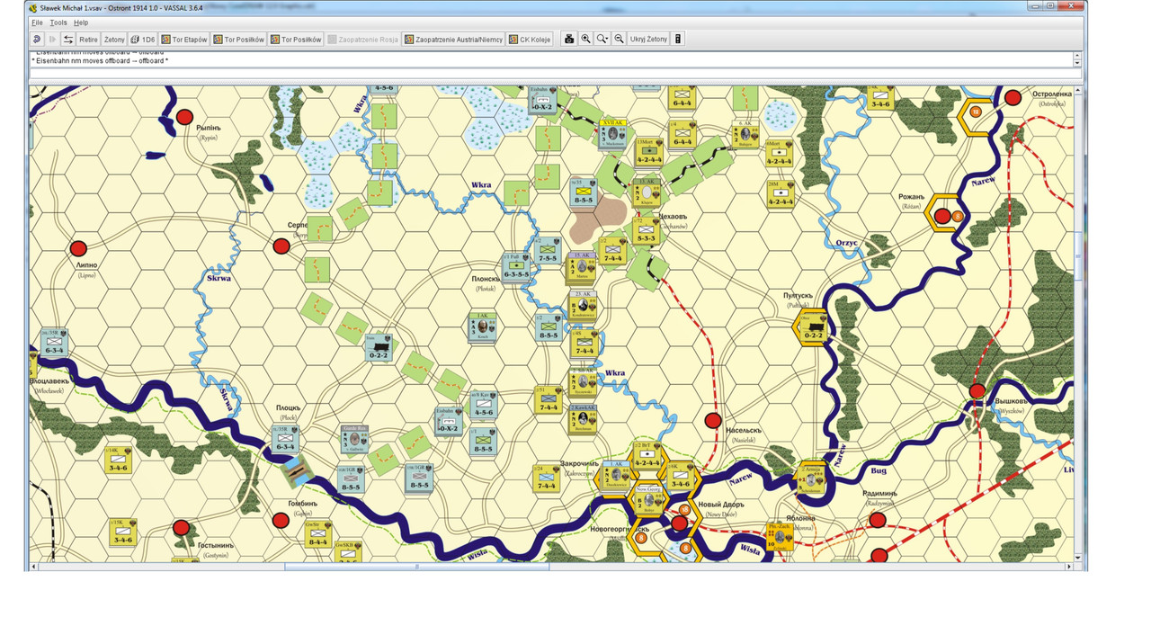Screen dimensions: 1151x635
Task: Select the 6. AK leader counter
Action: tap(745, 133)
